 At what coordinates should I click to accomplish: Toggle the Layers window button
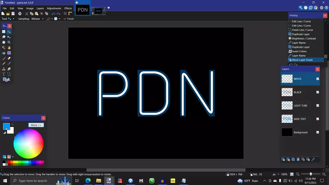[311, 8]
